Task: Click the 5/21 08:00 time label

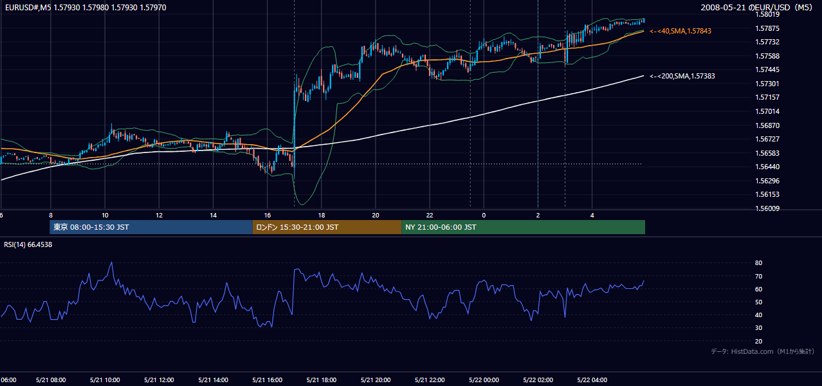Action: point(51,380)
